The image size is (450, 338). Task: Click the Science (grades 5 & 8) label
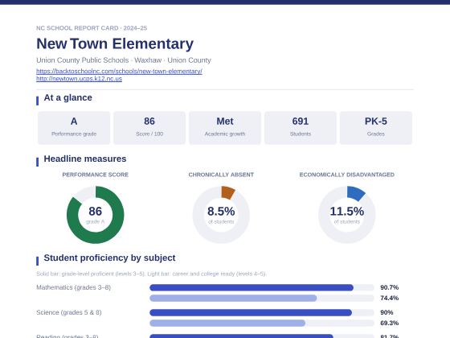pyautogui.click(x=69, y=312)
